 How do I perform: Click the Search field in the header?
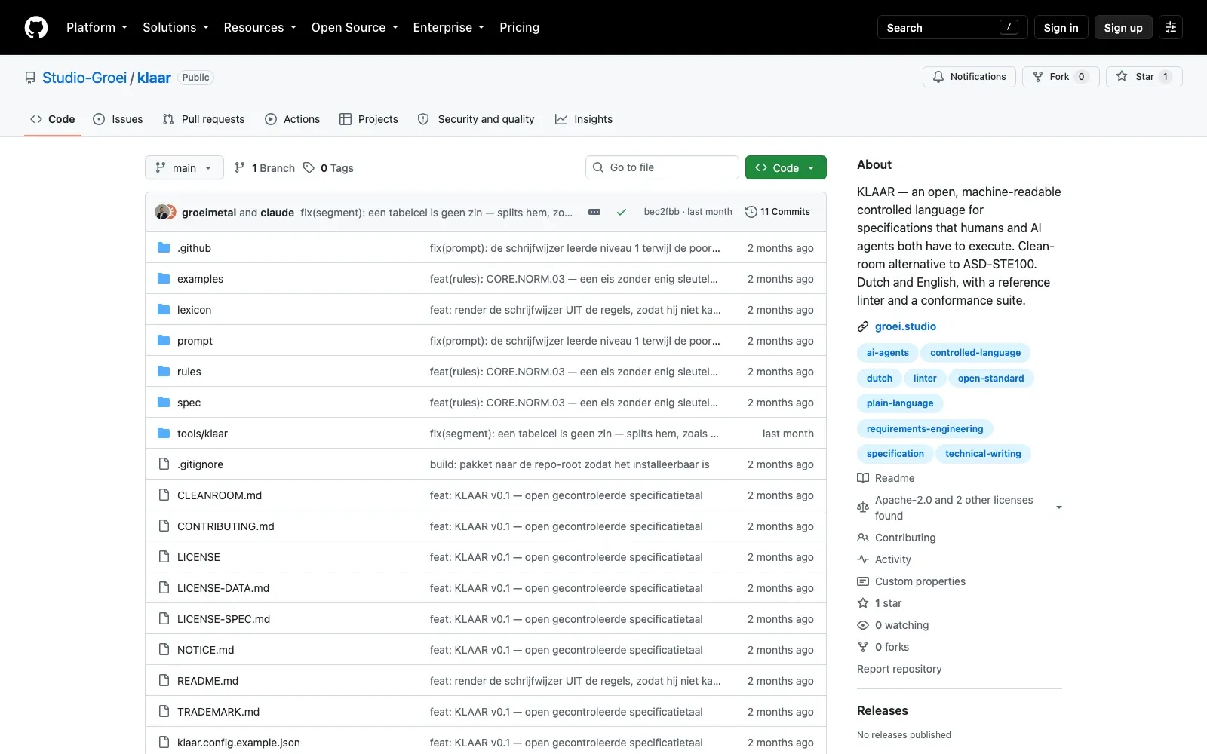952,27
